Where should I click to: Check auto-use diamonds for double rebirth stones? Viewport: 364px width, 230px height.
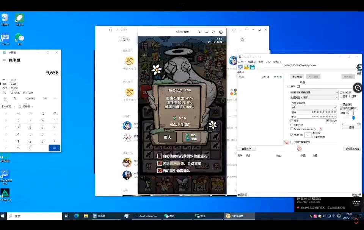click(160, 156)
